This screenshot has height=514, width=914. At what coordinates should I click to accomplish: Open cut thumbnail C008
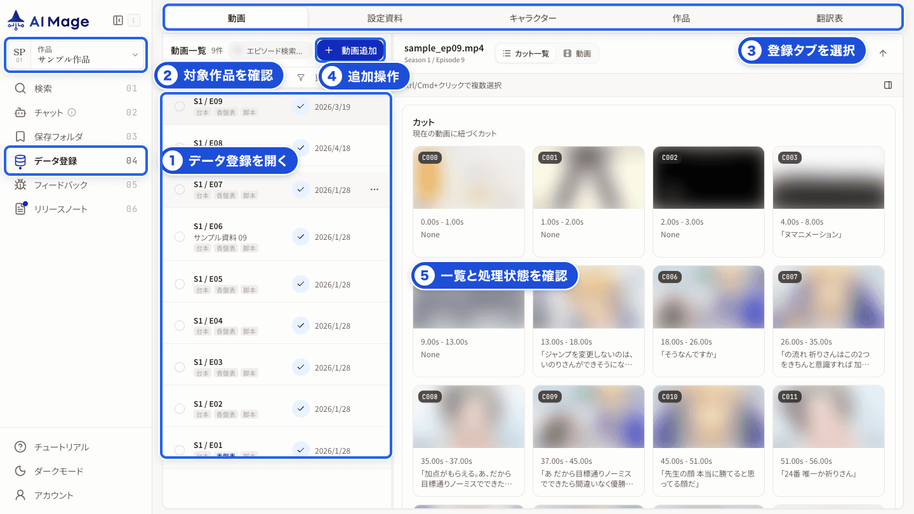pos(468,417)
